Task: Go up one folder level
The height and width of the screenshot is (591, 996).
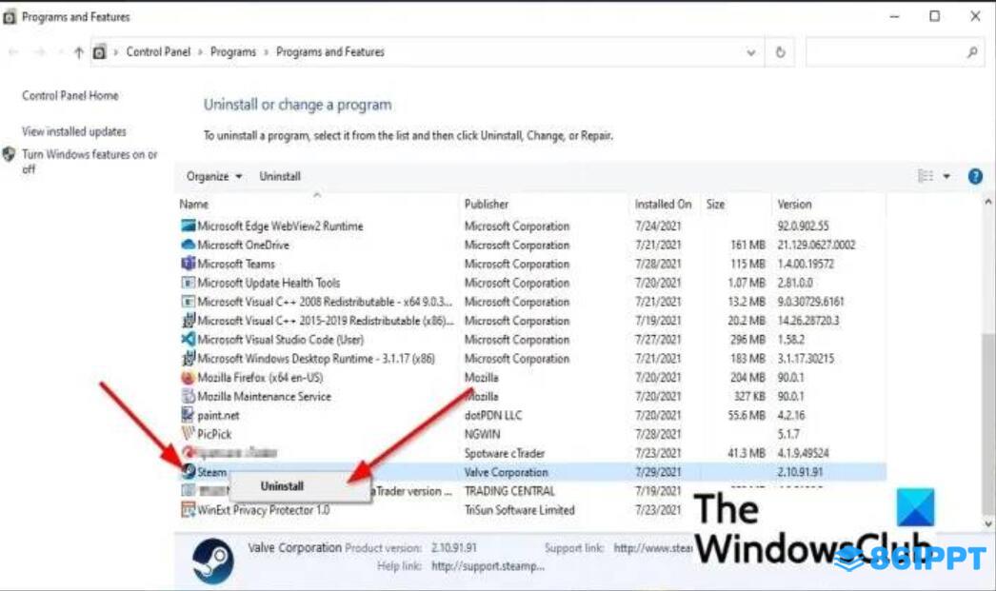Action: (x=78, y=52)
